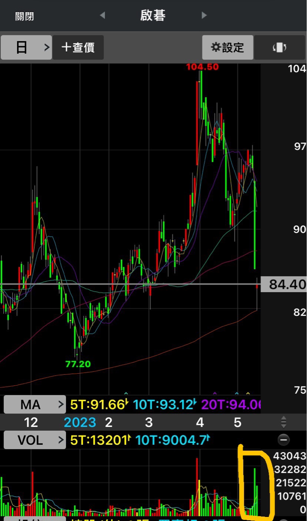Tap the 90 price axis label
This screenshot has height=521, width=307.
click(x=300, y=229)
